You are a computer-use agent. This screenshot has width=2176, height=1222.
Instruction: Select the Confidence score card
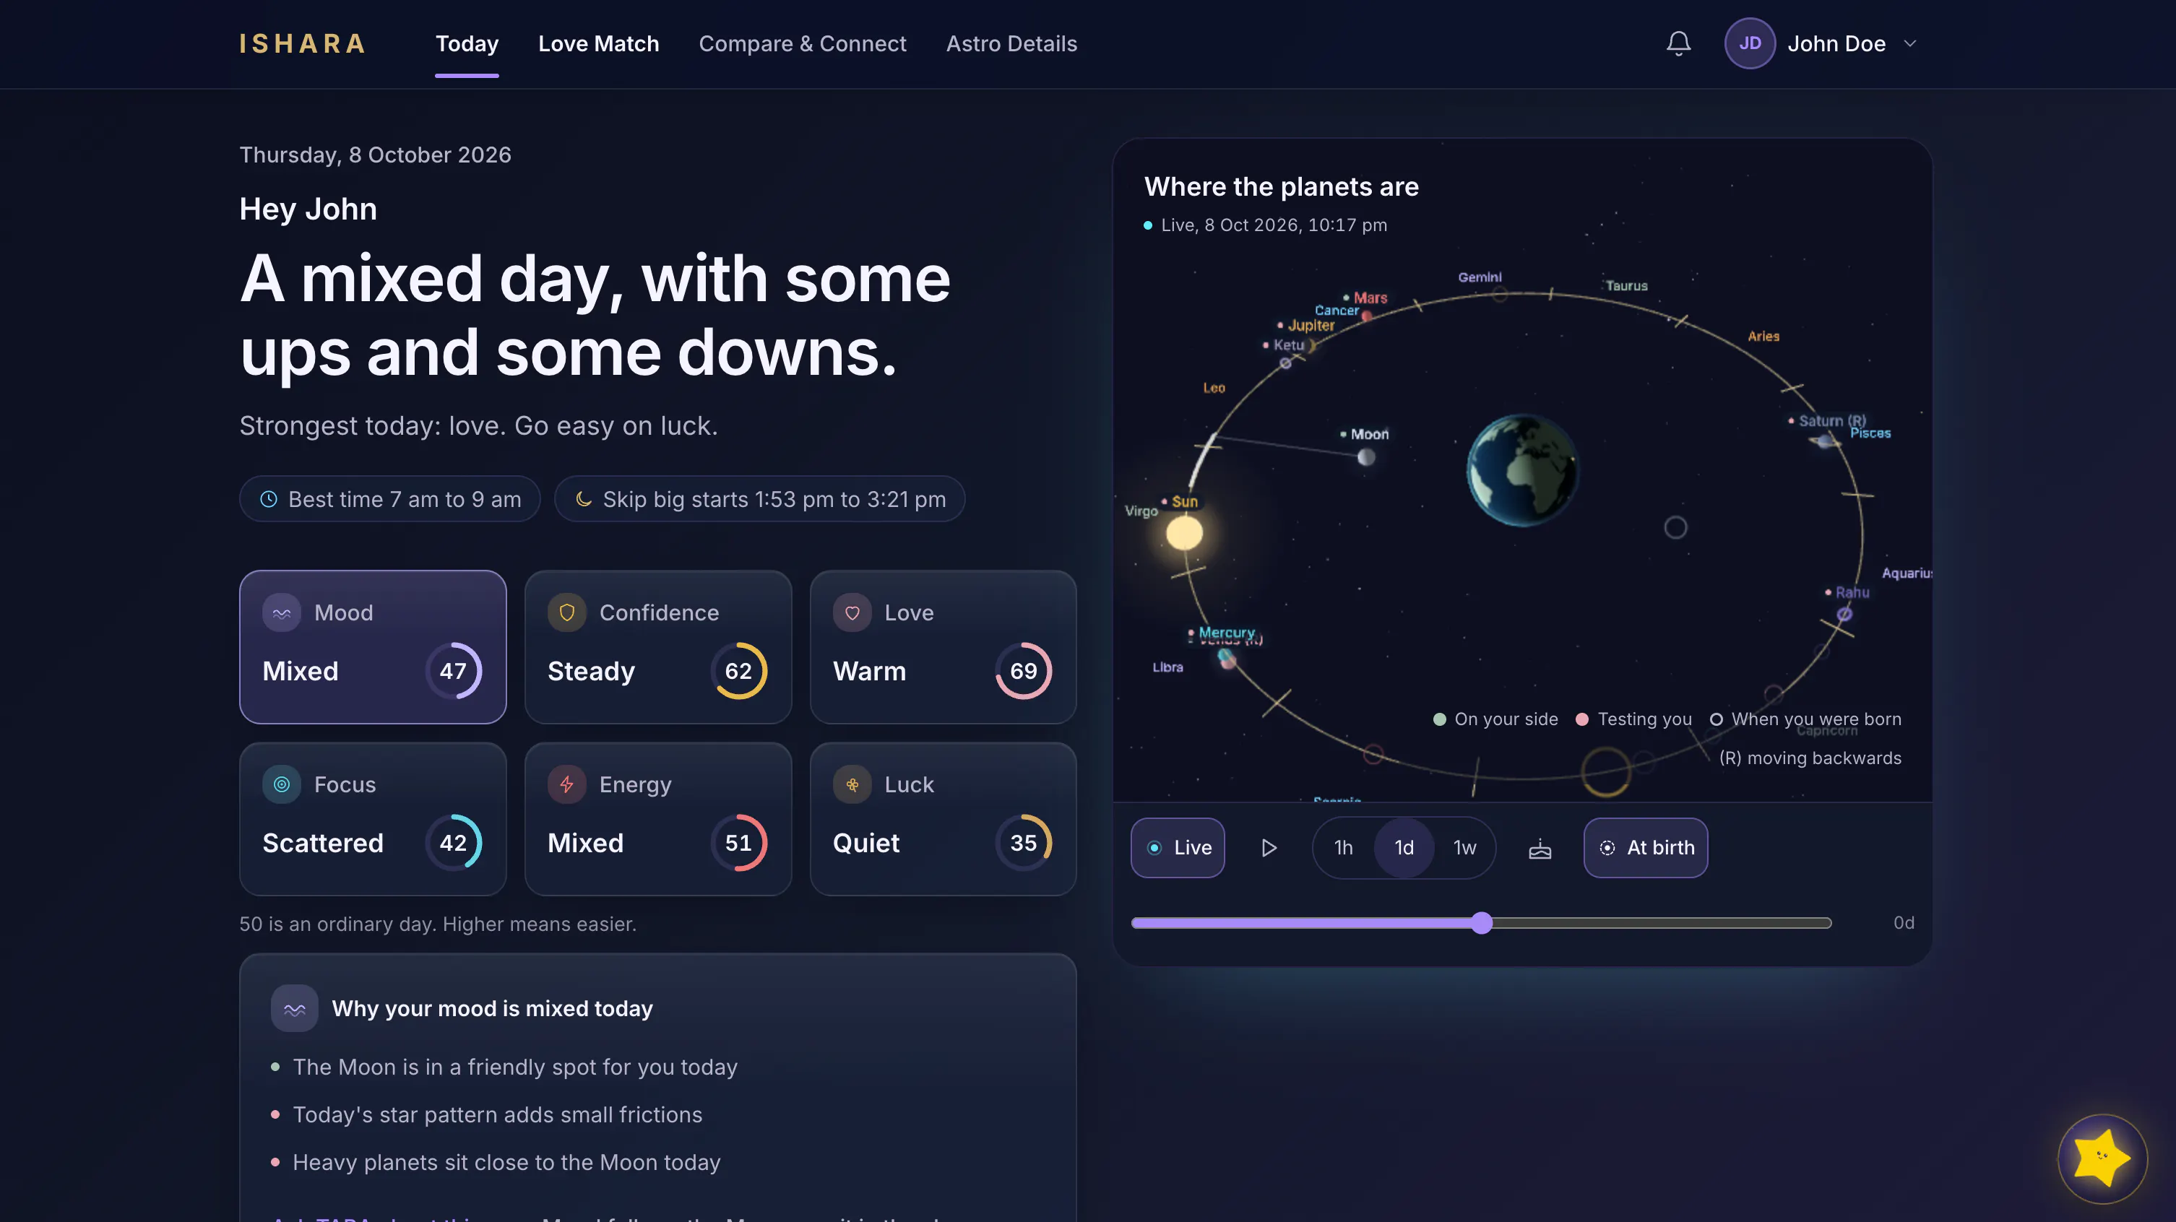(x=658, y=647)
